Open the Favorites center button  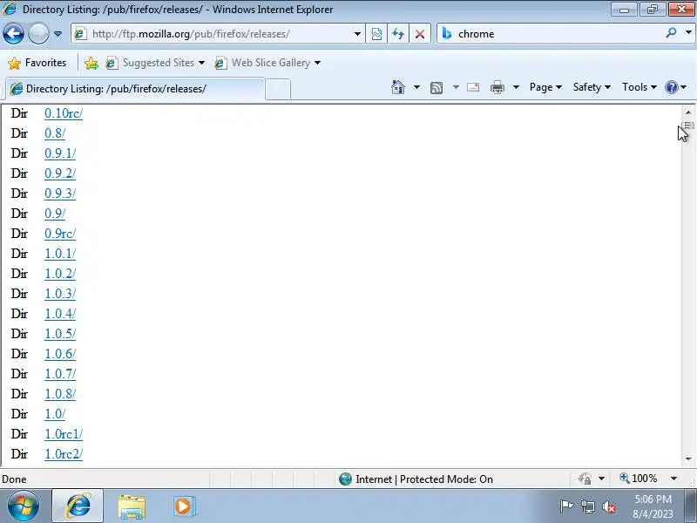coord(37,63)
